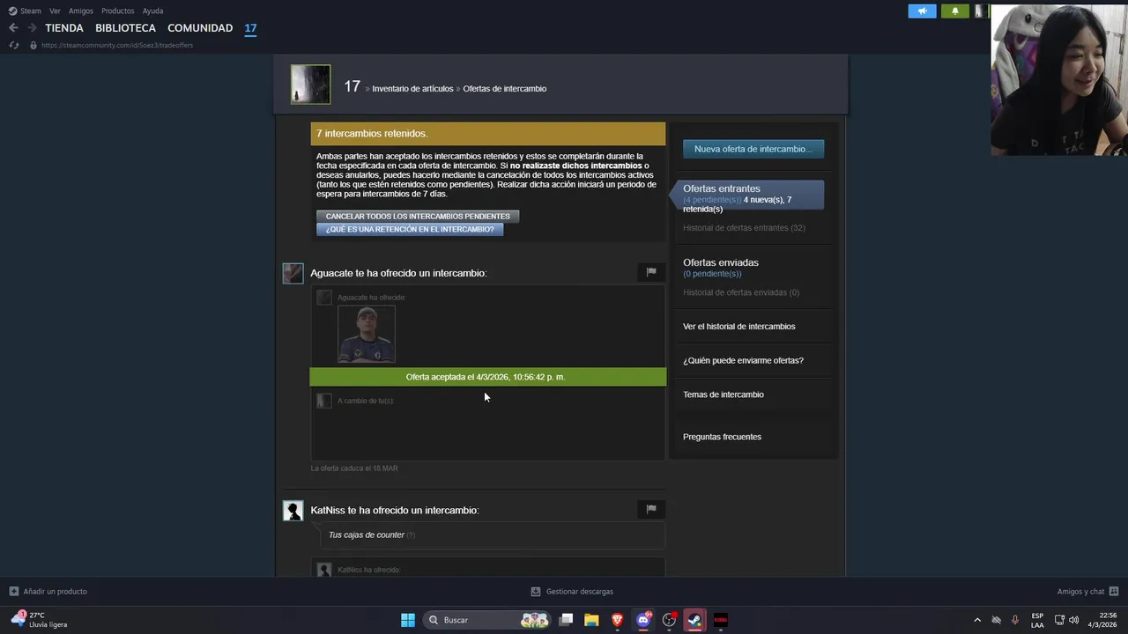
Task: Report Aguacate's trade offer with flag icon
Action: (x=651, y=272)
